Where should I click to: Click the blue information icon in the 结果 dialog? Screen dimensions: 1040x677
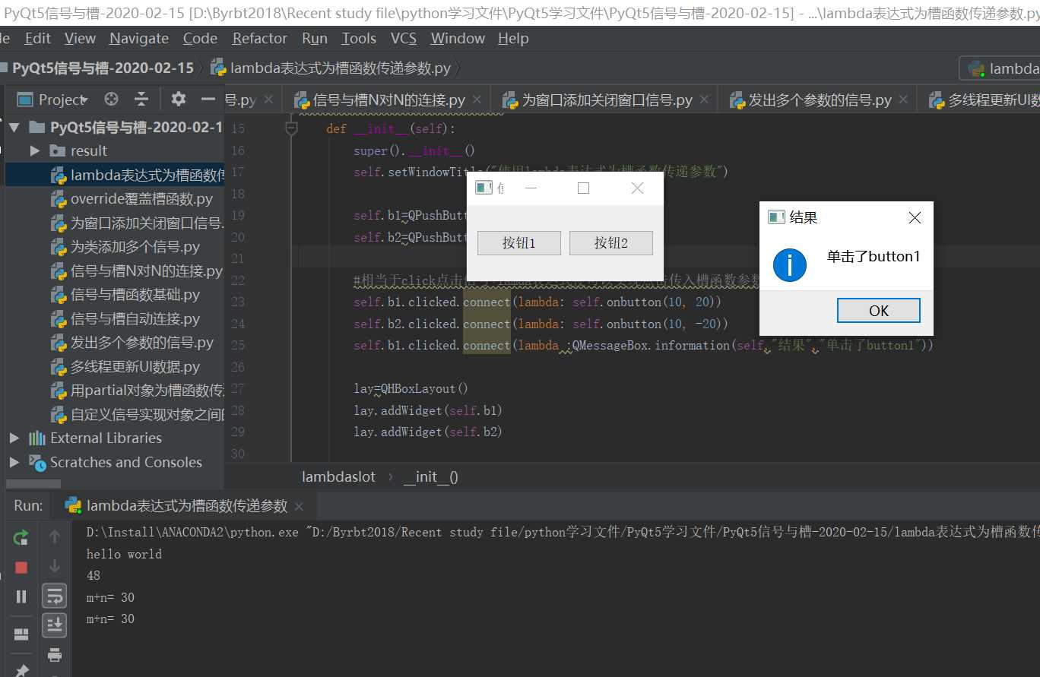790,265
